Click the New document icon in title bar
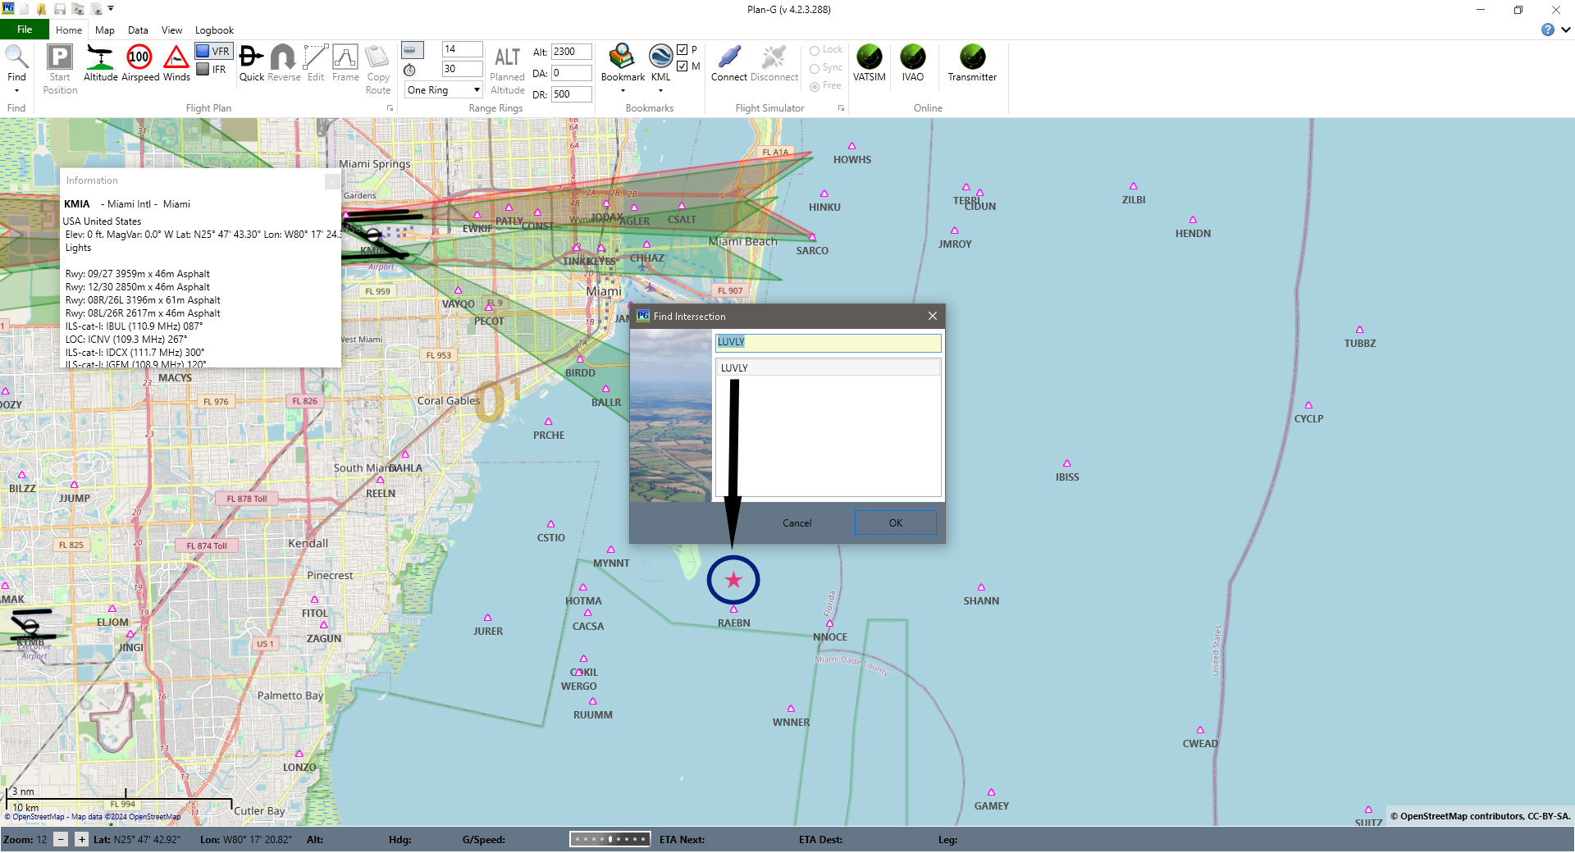1575x853 pixels. click(x=25, y=9)
